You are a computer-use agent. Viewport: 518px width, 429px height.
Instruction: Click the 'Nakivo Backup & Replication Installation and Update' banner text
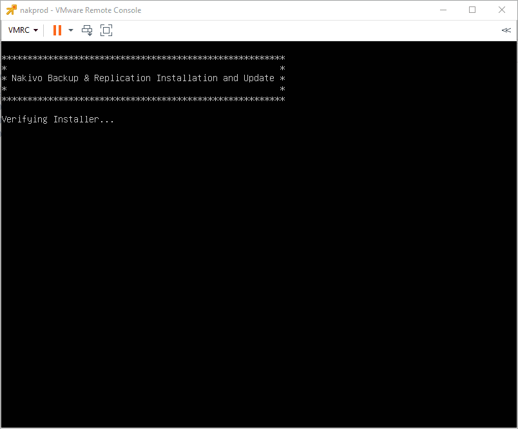[143, 79]
